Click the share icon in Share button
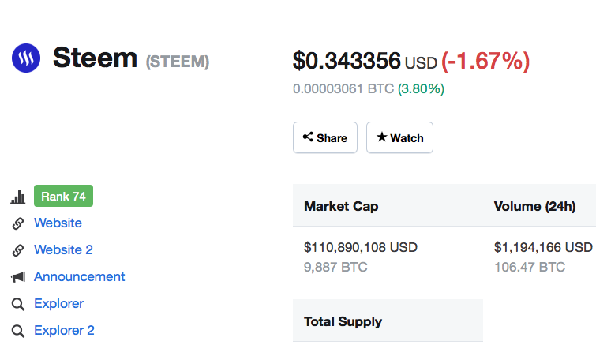Viewport: 596px width, 345px height. click(308, 137)
